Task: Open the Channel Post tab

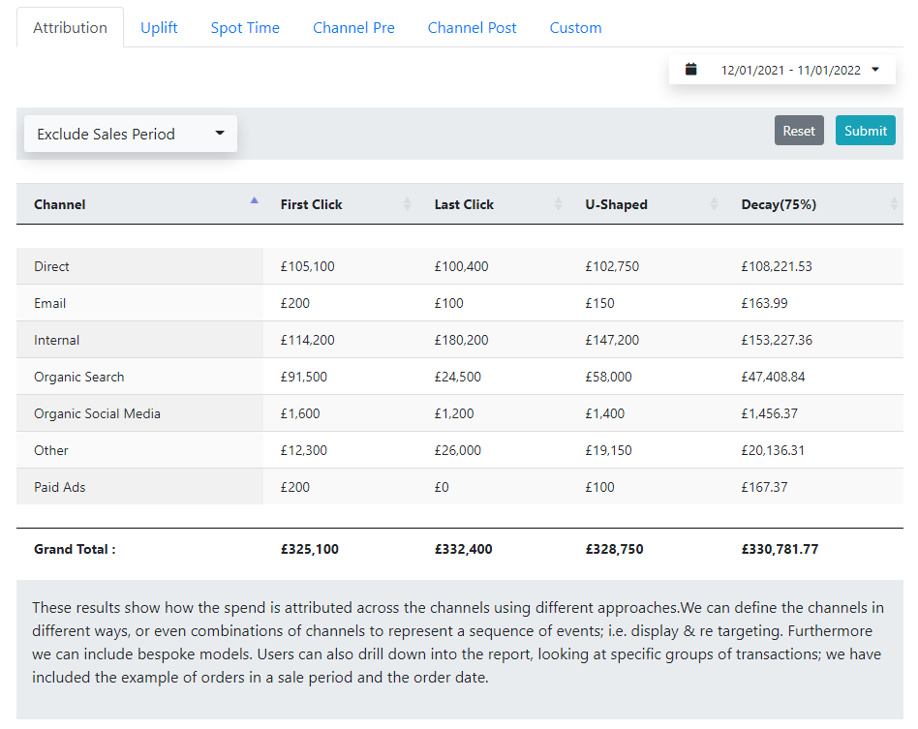Action: click(x=472, y=27)
